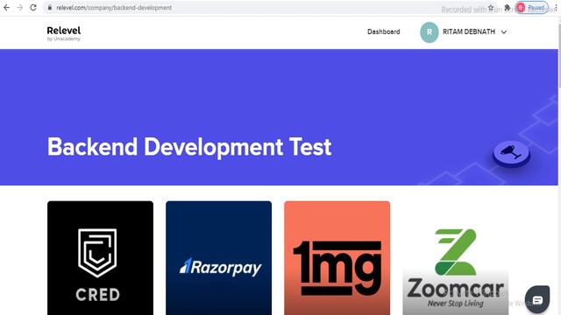Expand the user menu chevron
The width and height of the screenshot is (561, 315).
tap(504, 32)
